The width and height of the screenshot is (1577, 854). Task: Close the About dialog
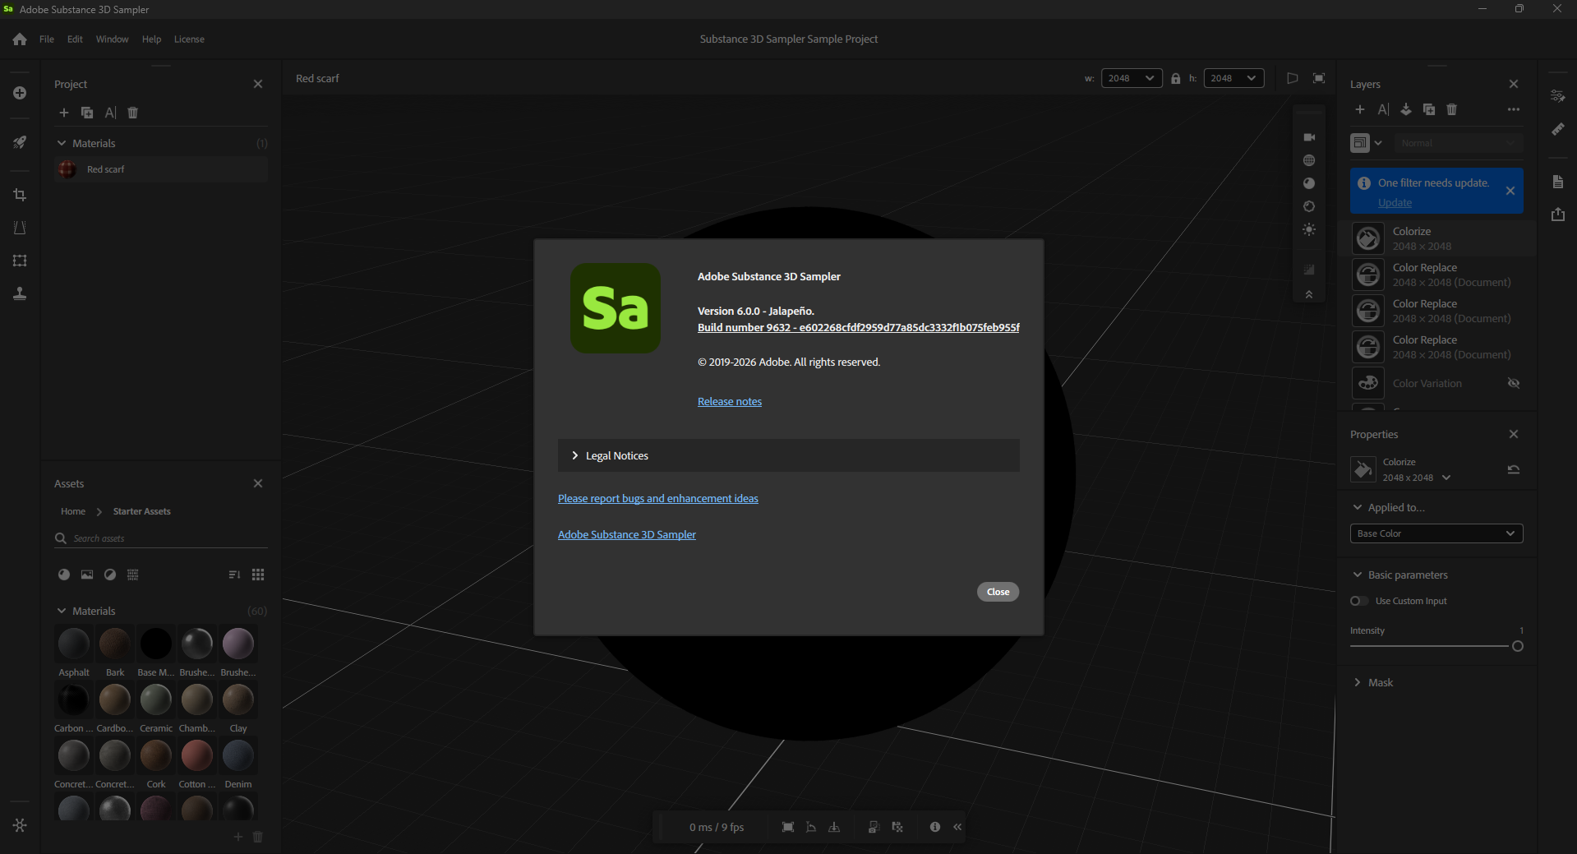(998, 592)
